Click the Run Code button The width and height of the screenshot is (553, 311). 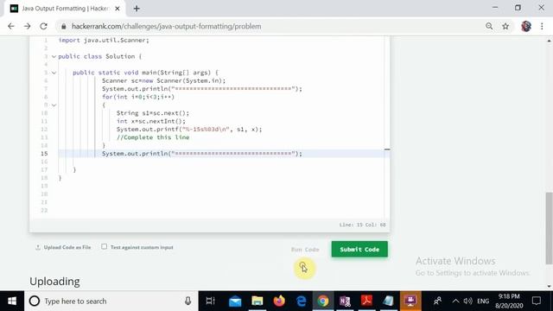(305, 250)
